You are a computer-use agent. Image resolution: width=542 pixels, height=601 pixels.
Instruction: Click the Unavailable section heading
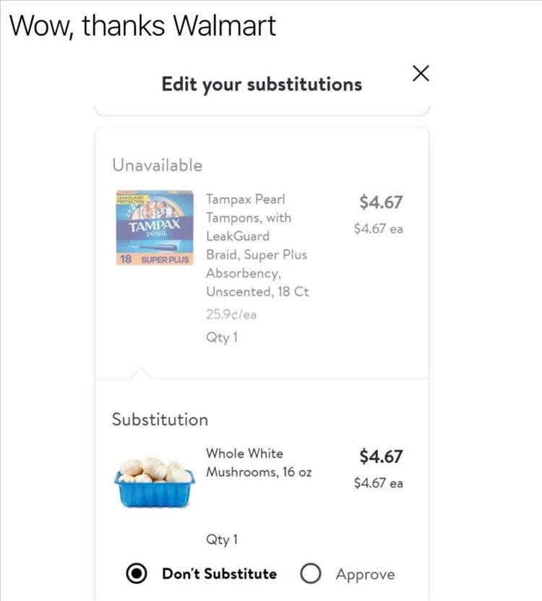tap(157, 166)
